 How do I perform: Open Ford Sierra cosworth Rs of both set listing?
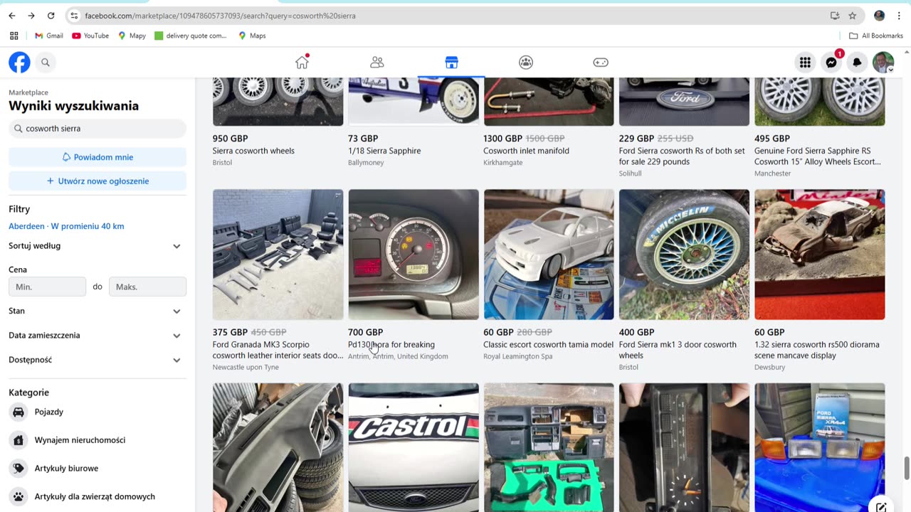[x=682, y=156]
